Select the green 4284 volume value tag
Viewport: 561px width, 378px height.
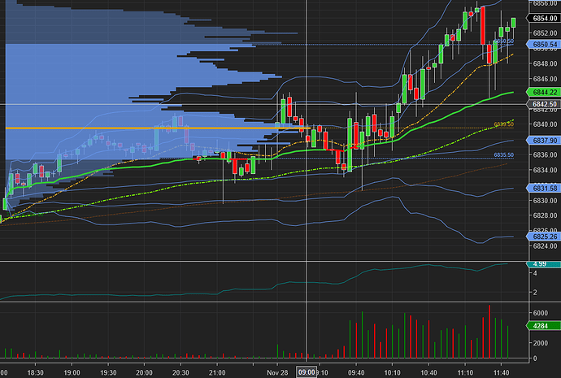[541, 327]
